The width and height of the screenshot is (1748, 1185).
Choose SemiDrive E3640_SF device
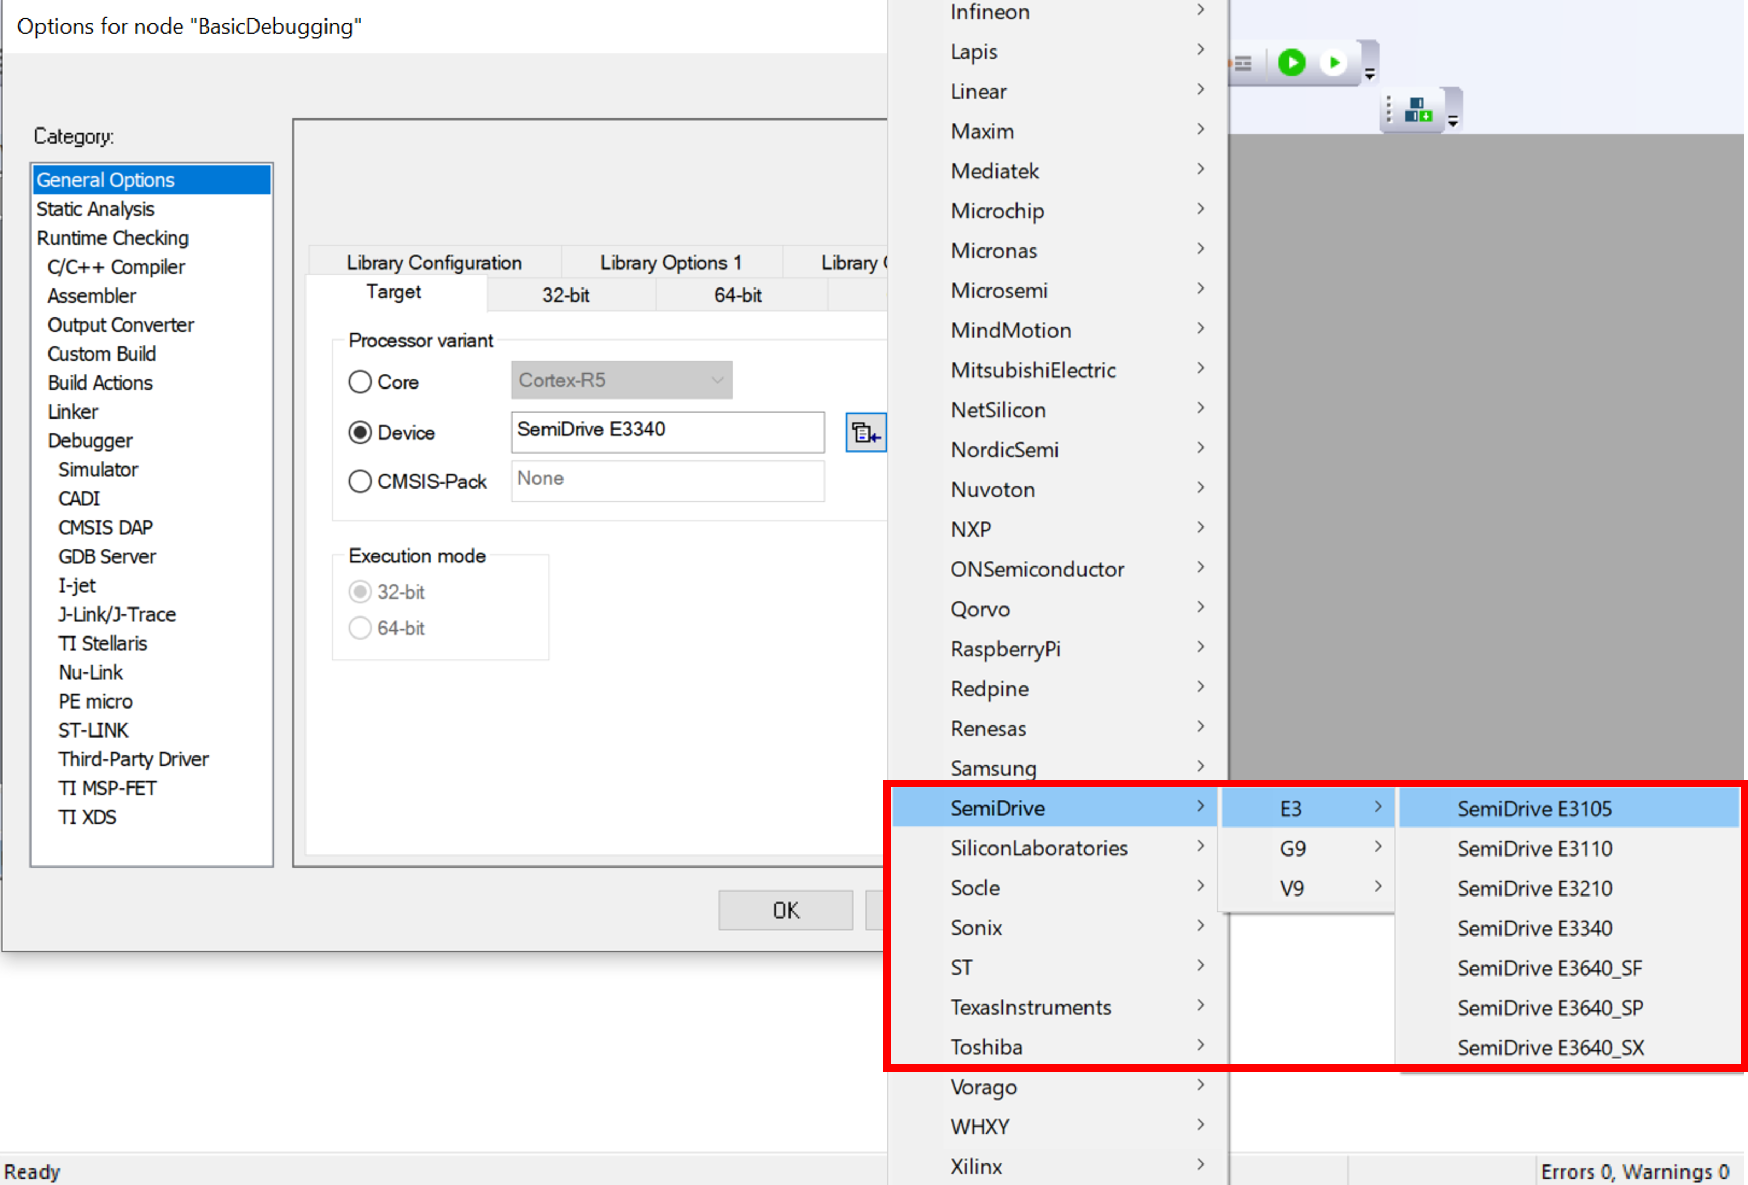[1569, 969]
